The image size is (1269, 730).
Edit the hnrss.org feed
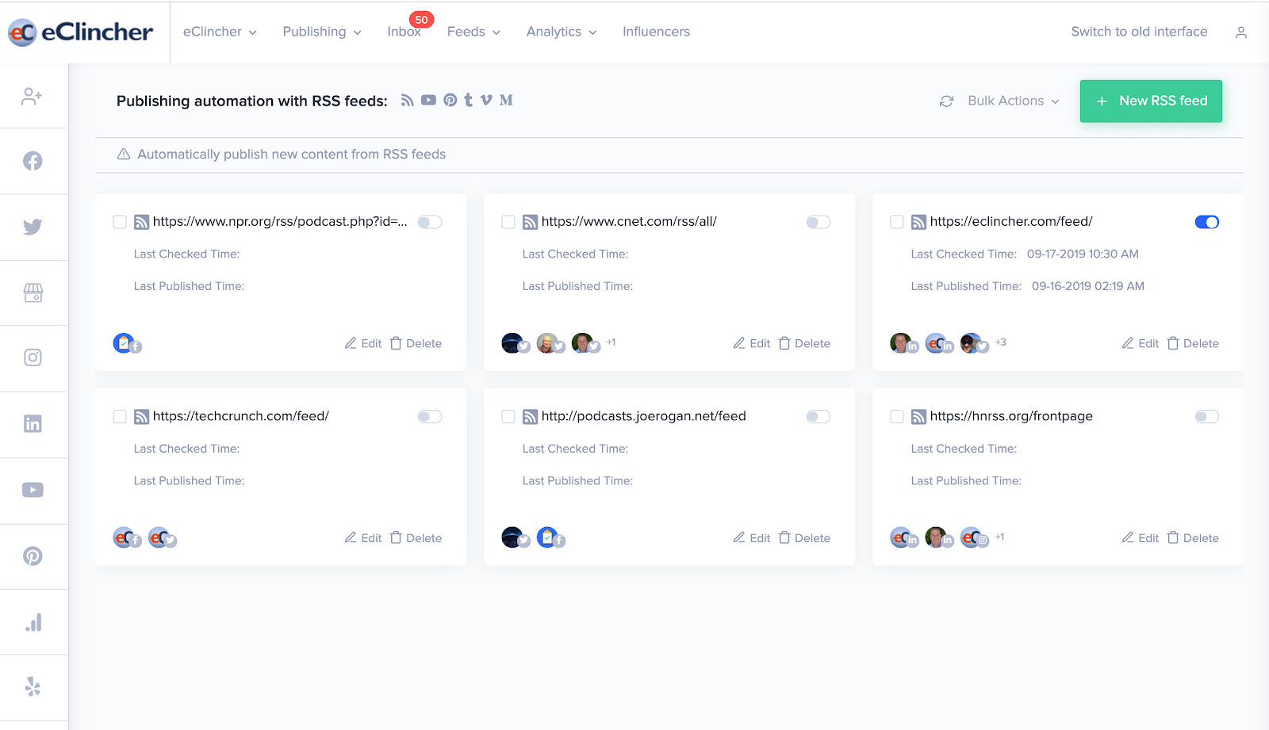[x=1141, y=537]
